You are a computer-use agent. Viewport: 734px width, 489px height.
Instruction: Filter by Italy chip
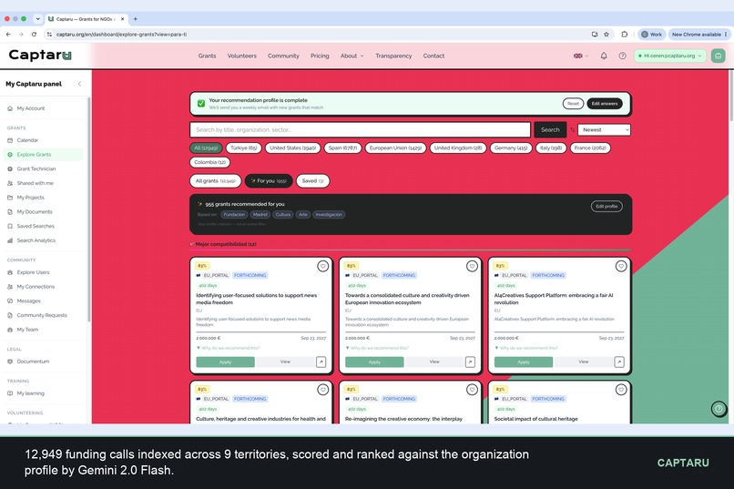coord(551,148)
